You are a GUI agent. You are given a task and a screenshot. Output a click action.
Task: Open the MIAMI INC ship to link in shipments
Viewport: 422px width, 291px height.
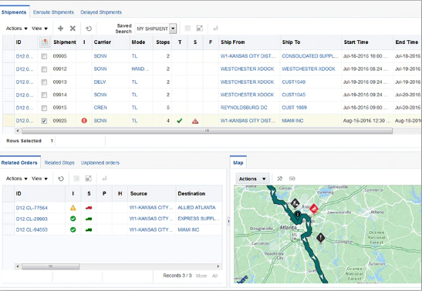(x=292, y=121)
